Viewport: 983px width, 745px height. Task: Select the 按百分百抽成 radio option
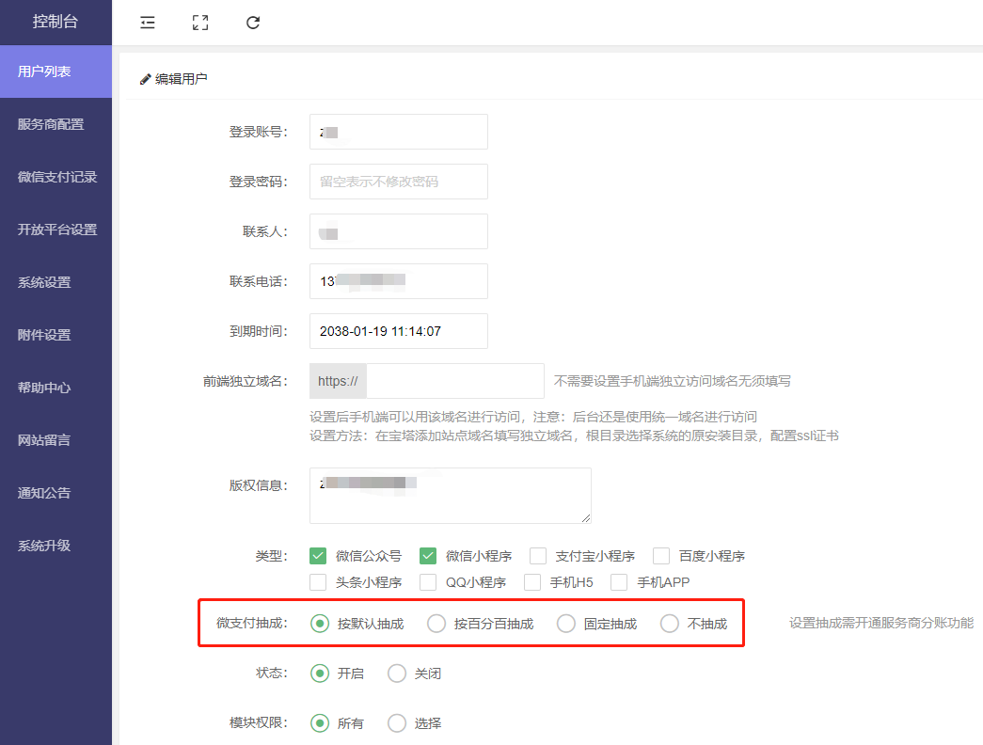pyautogui.click(x=436, y=624)
